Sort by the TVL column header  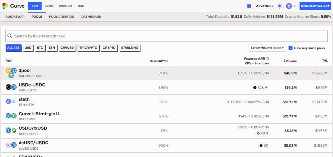pyautogui.click(x=325, y=61)
